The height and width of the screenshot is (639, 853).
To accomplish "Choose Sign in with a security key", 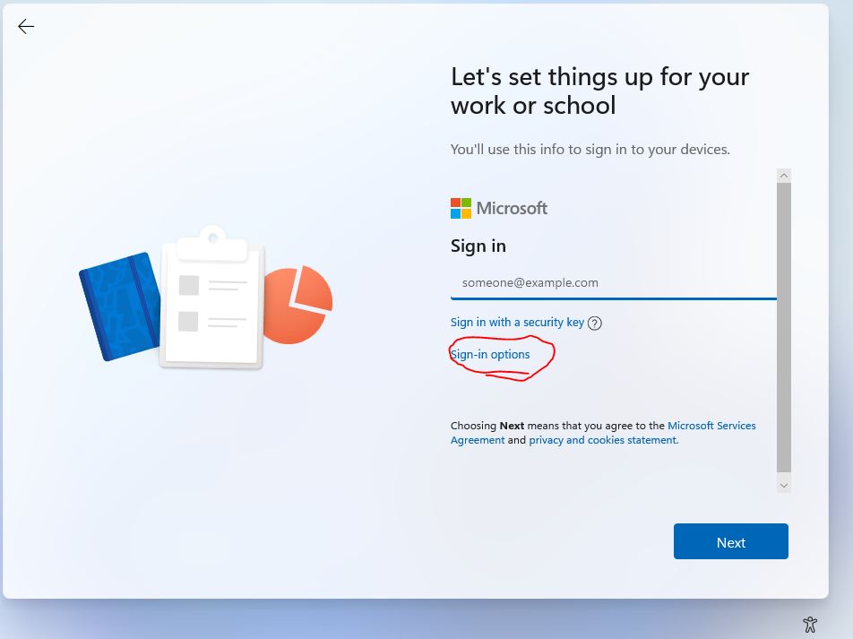I will point(517,322).
